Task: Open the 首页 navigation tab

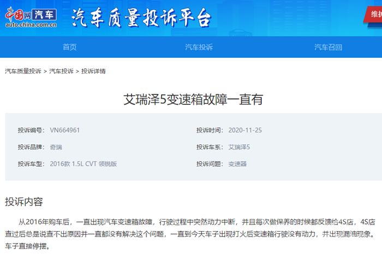Action: click(x=70, y=47)
